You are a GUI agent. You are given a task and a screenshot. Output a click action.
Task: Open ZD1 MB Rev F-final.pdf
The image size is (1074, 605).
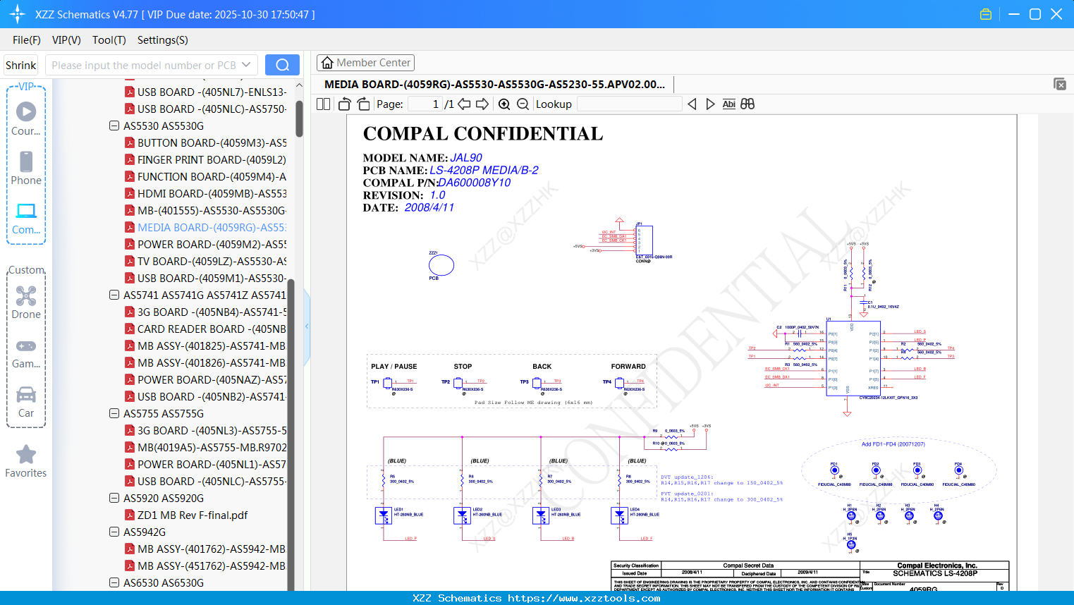187,515
